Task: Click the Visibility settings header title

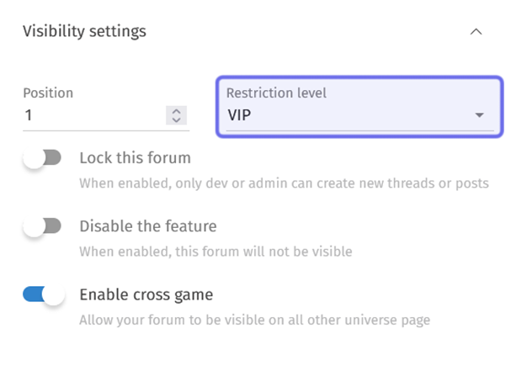Action: pyautogui.click(x=84, y=31)
